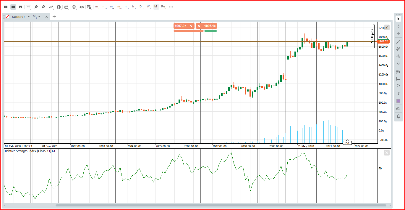Viewport: 405px width, 210px height.
Task: Select the crosshair tool
Action: click(x=398, y=26)
